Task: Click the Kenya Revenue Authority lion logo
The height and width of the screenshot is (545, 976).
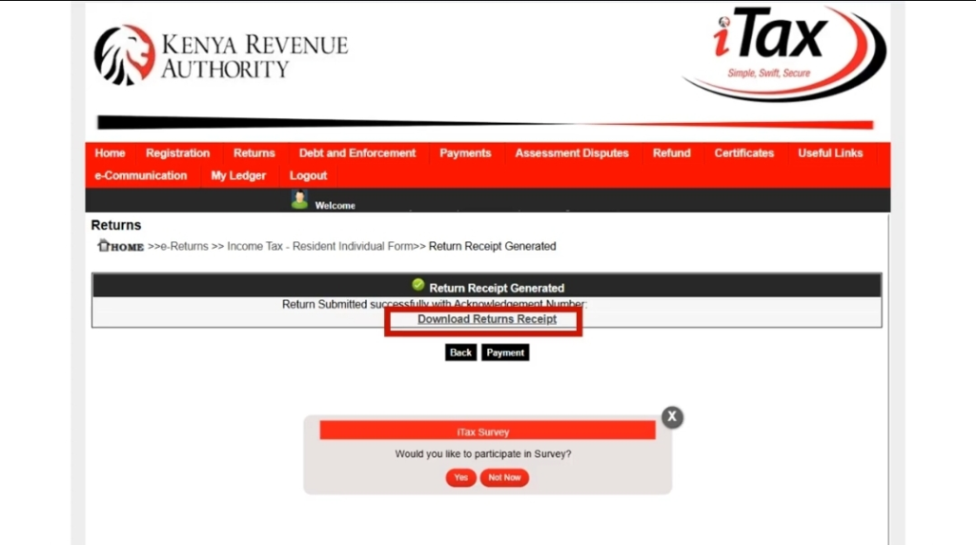Action: (x=125, y=54)
